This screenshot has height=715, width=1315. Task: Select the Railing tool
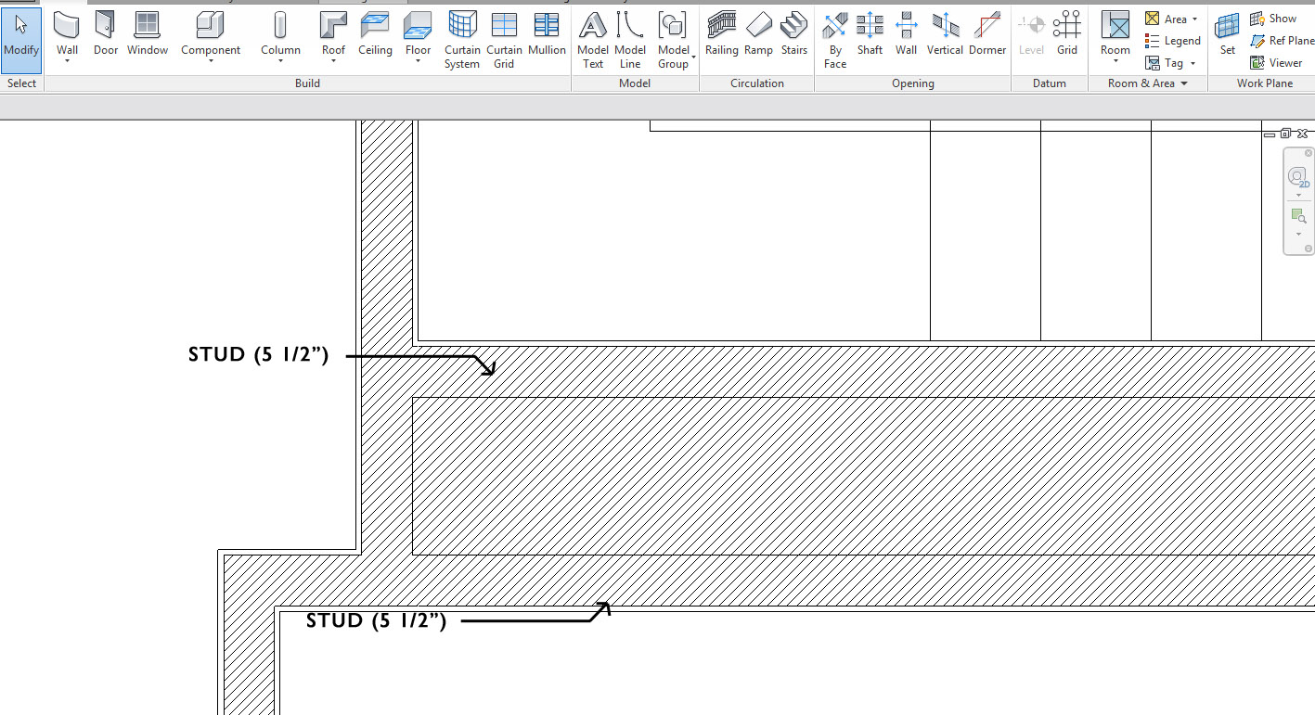[721, 35]
